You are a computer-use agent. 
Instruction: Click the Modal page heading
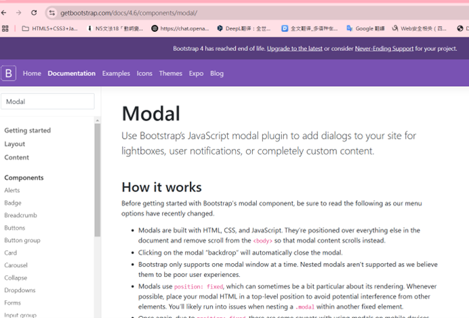151,114
